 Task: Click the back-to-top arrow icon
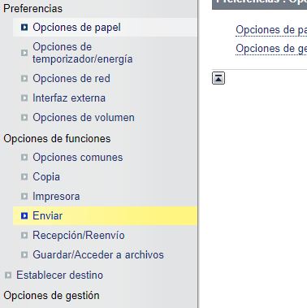(x=218, y=78)
